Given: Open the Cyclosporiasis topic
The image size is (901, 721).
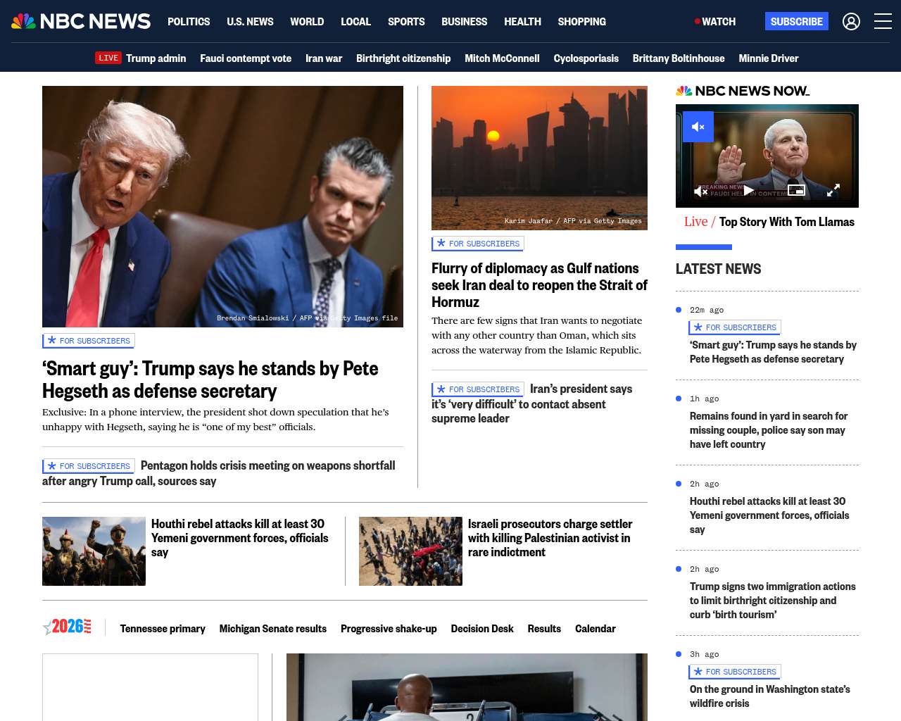Looking at the screenshot, I should (x=586, y=58).
